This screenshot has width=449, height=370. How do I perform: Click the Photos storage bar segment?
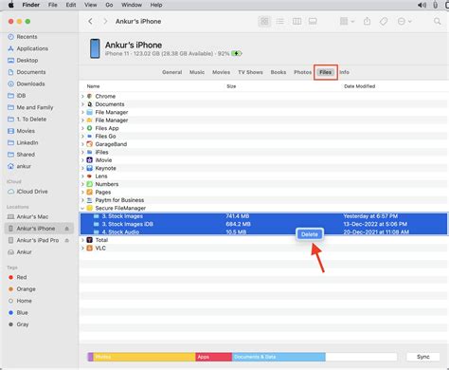point(144,357)
